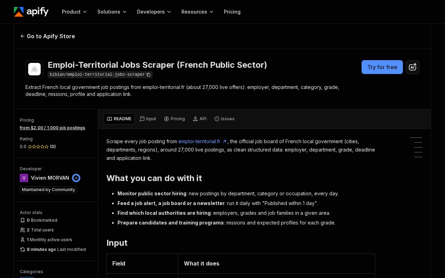Click the table of contents outline lines
The image size is (445, 278).
tap(416, 147)
